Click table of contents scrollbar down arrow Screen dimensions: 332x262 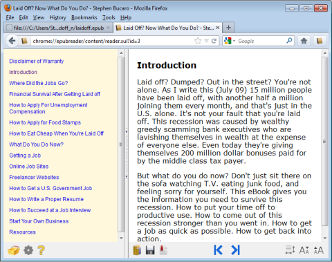tap(121, 238)
